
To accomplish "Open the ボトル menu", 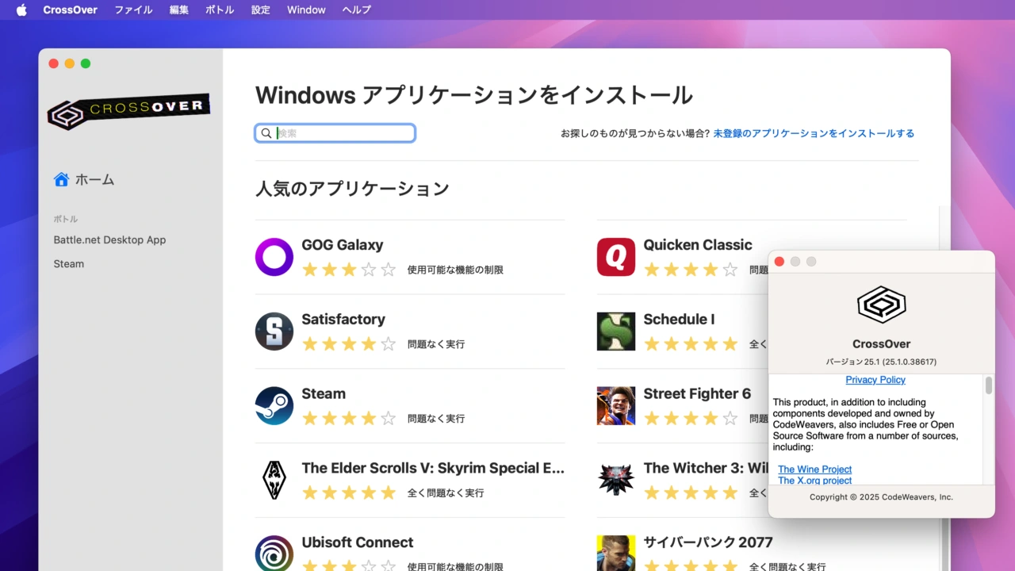I will coord(219,10).
